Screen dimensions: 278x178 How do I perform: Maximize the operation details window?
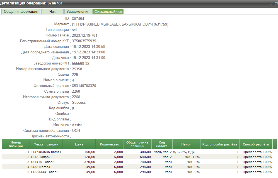pyautogui.click(x=276, y=3)
